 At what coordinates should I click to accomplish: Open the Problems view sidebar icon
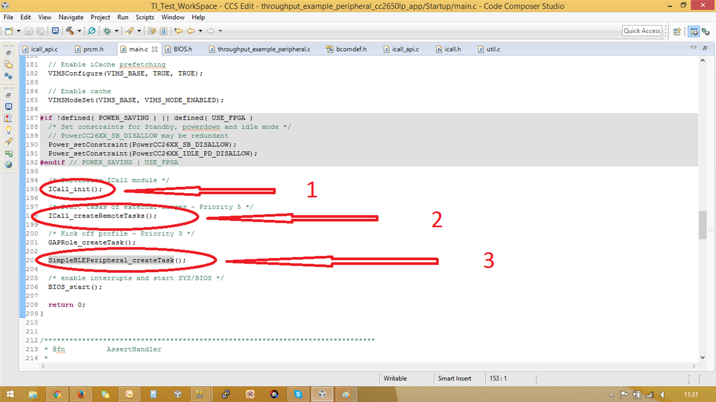click(8, 118)
